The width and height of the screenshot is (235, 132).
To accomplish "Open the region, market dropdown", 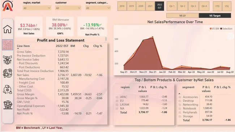I will click(37, 8).
